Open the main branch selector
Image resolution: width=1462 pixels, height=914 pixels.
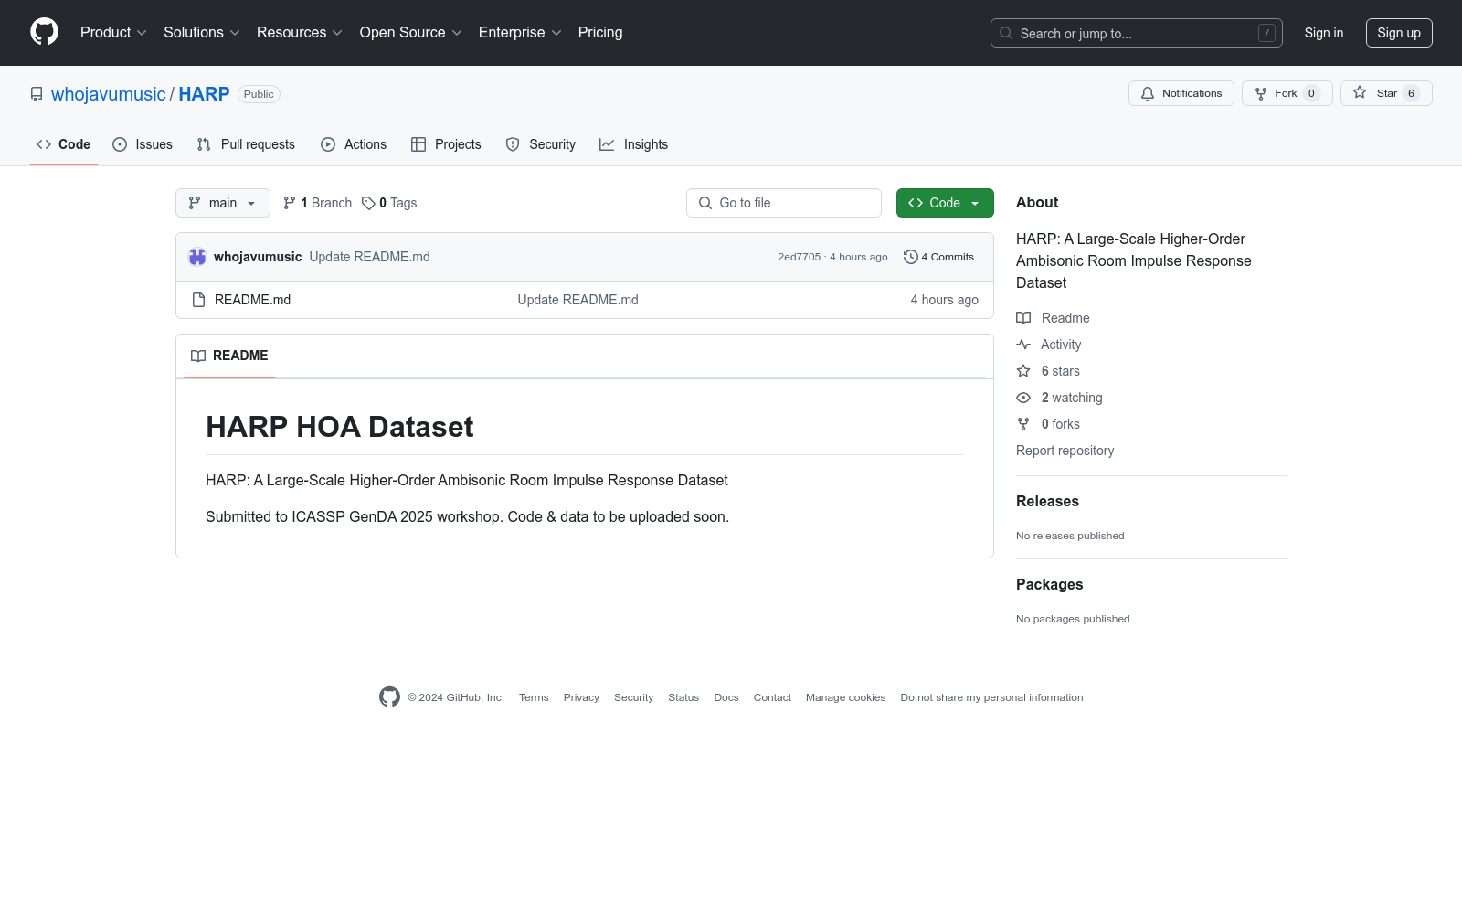coord(223,203)
